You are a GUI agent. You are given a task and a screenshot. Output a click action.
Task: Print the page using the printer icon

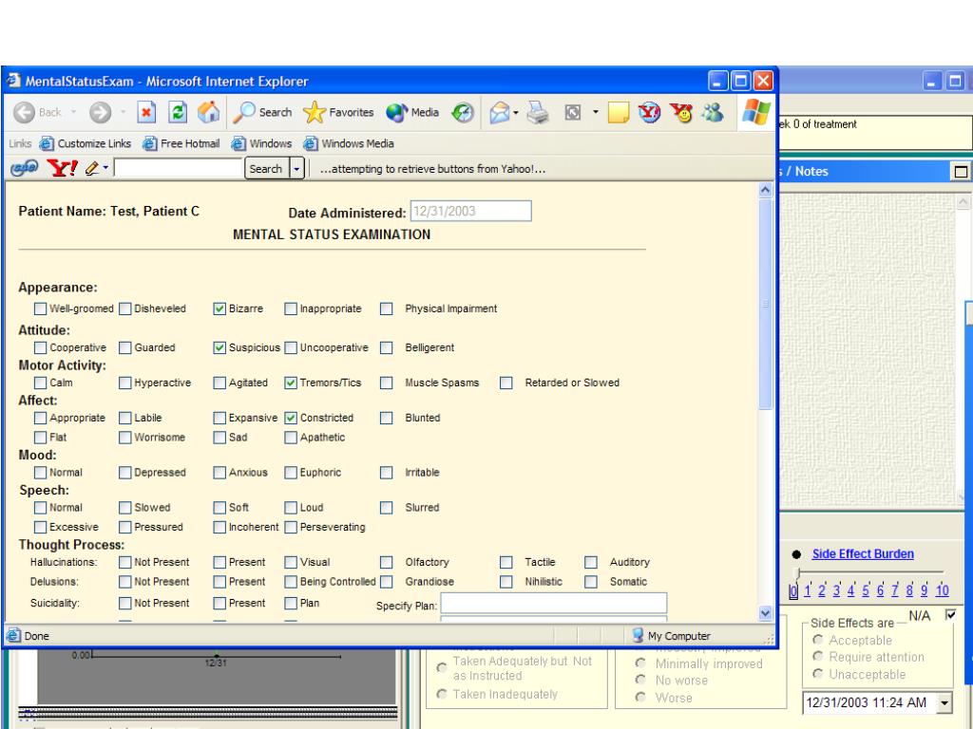tap(538, 113)
